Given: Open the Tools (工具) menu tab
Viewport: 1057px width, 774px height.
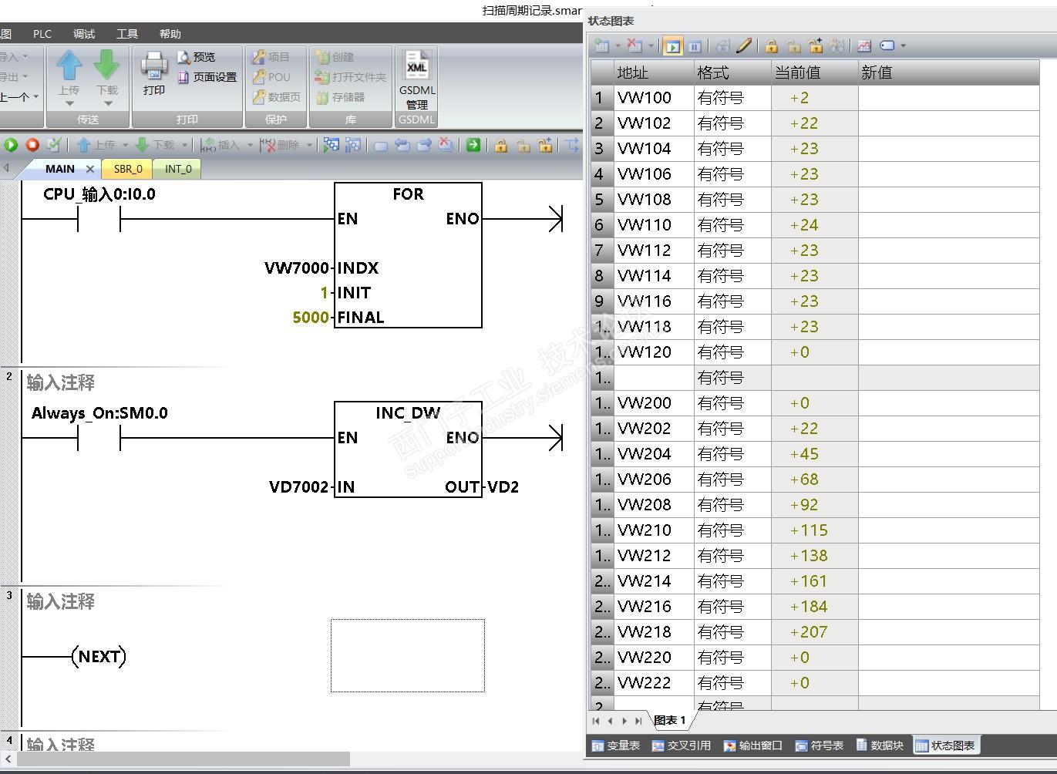Looking at the screenshot, I should click(127, 34).
